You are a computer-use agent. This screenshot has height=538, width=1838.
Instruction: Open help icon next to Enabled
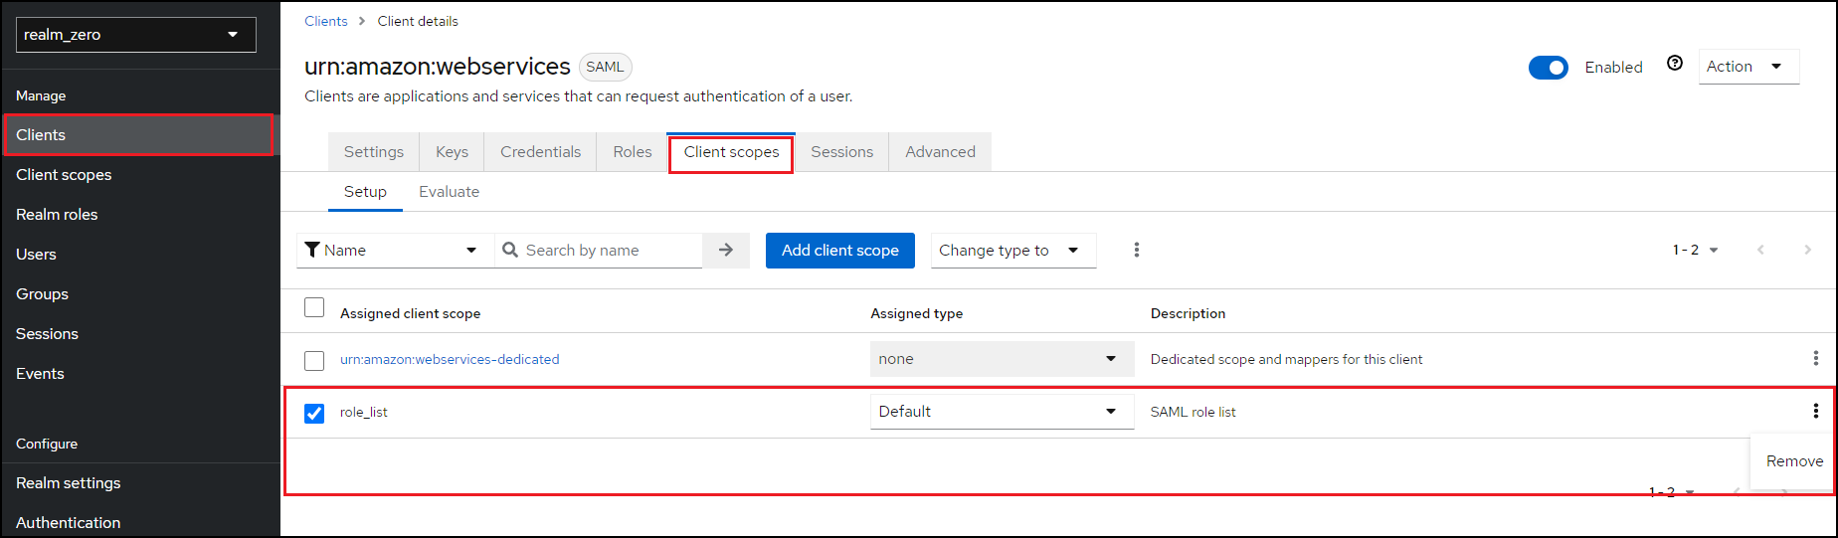point(1675,63)
